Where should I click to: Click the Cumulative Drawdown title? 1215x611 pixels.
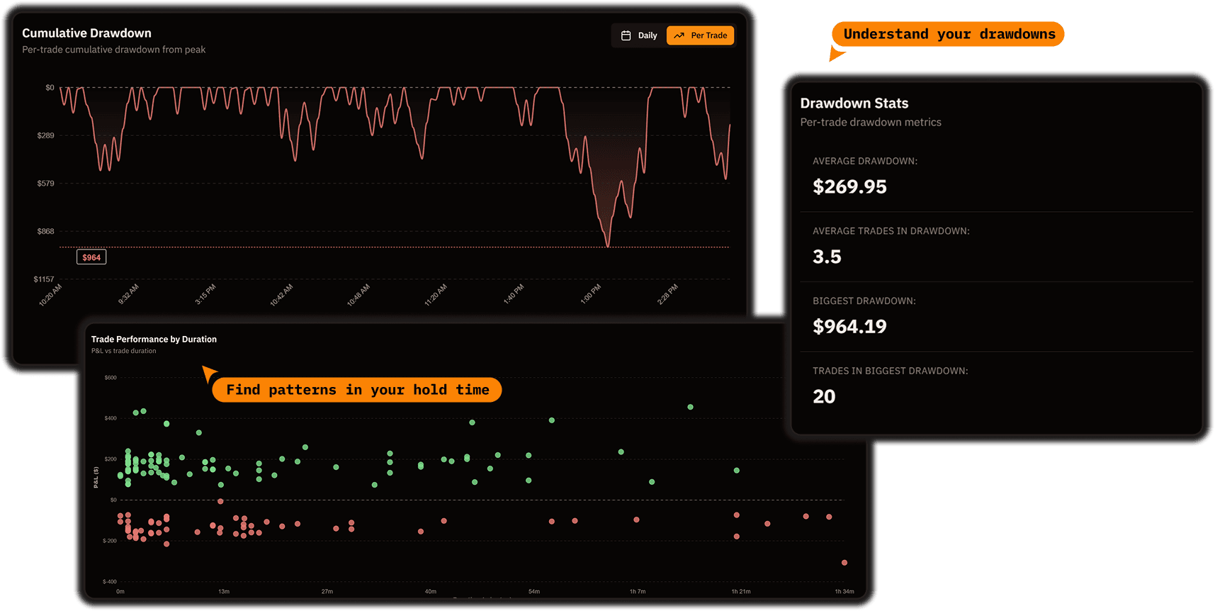click(x=86, y=33)
